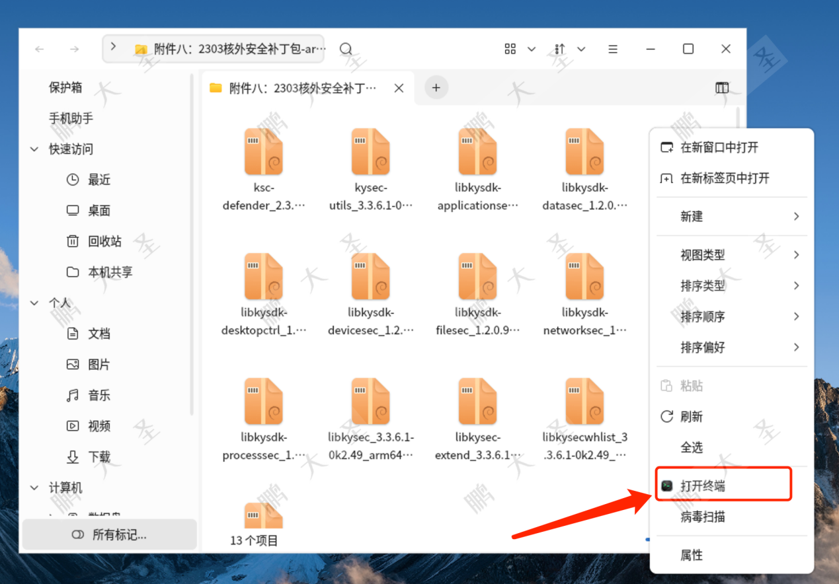Open 文档 folder in the sidebar
Screen dimensions: 839x584
88,334
